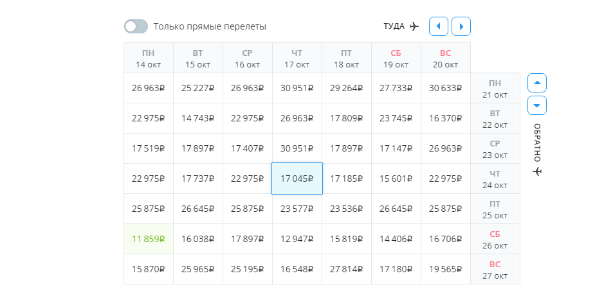
Task: Select the Sunday 27 Oct return row
Action: [495, 269]
